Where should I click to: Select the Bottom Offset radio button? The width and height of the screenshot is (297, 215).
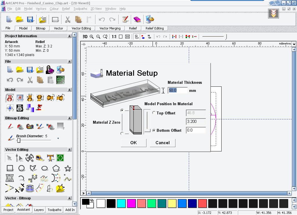point(154,130)
